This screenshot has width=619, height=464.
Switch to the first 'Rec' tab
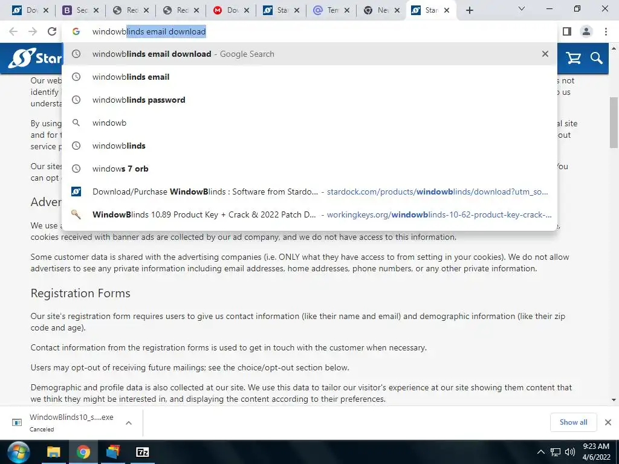point(131,10)
